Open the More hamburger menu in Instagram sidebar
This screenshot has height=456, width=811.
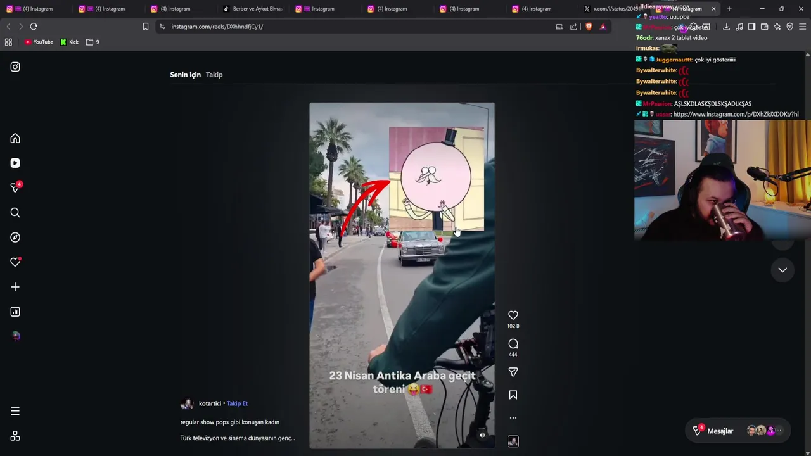pos(15,411)
